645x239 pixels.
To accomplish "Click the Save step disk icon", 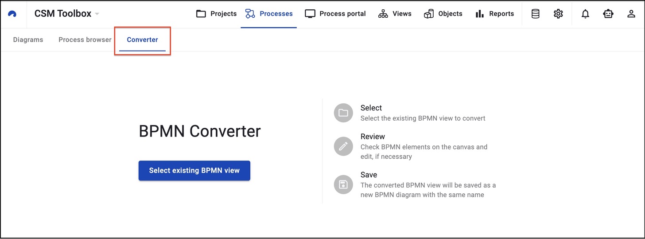I will (x=343, y=184).
